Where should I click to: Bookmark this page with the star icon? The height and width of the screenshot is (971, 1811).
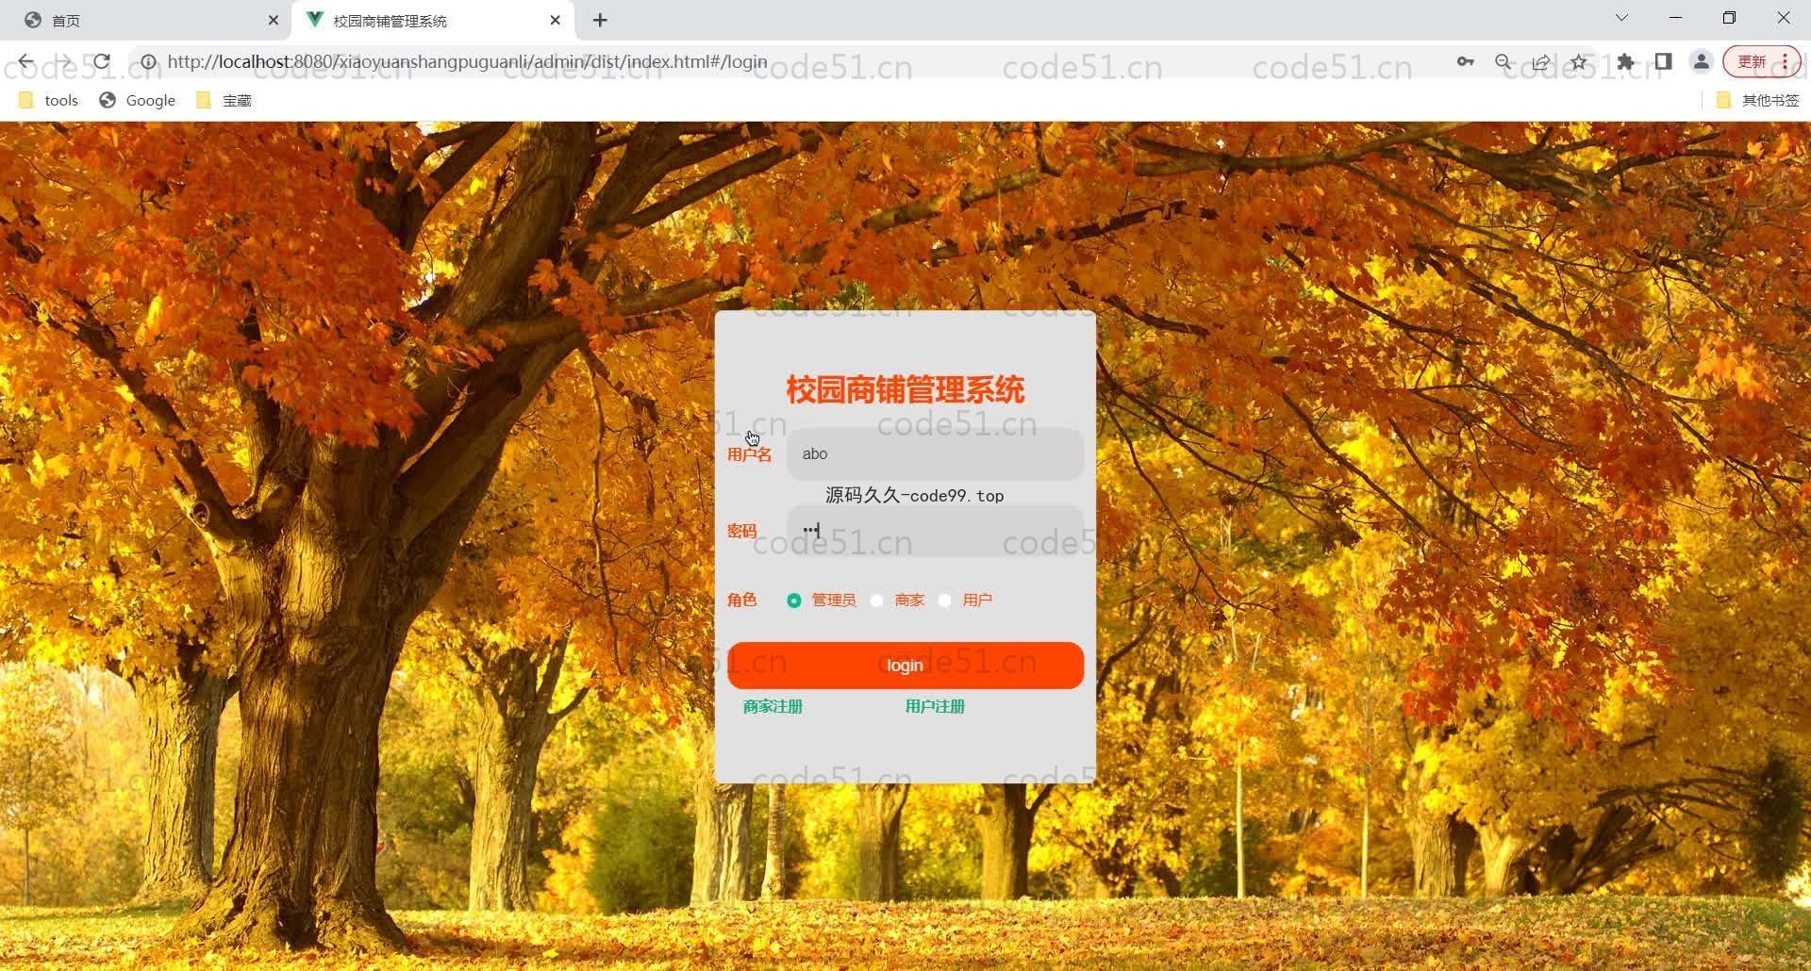[1579, 62]
